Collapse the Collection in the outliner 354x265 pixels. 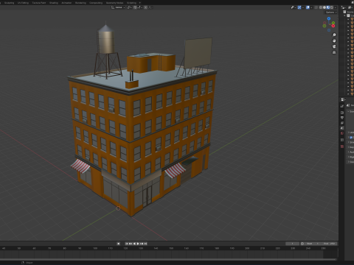344,15
